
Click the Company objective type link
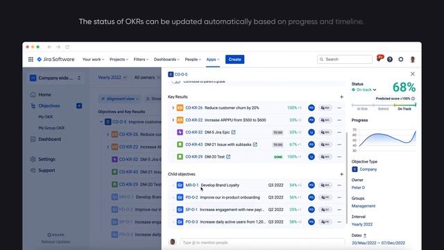click(368, 169)
